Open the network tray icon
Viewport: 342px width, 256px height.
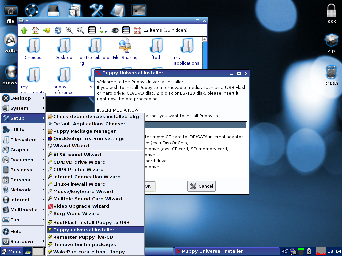293,252
